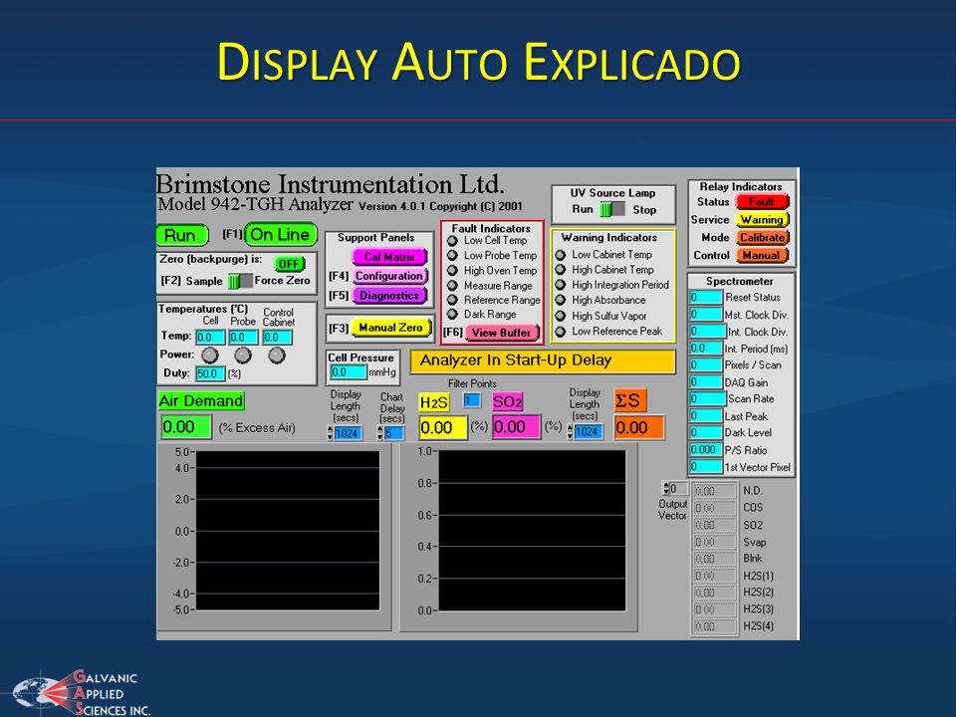
Task: Click the View Buffer button
Action: tap(502, 333)
